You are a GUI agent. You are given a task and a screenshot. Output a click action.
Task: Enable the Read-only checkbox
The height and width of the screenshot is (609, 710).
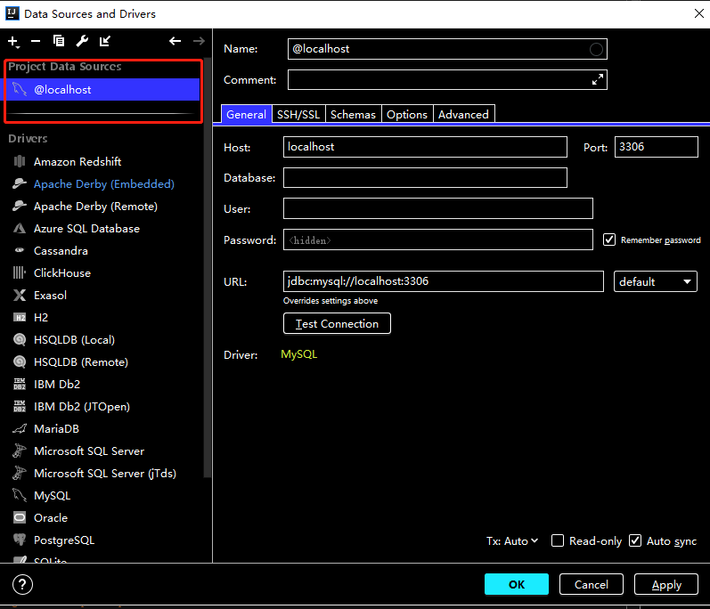558,540
